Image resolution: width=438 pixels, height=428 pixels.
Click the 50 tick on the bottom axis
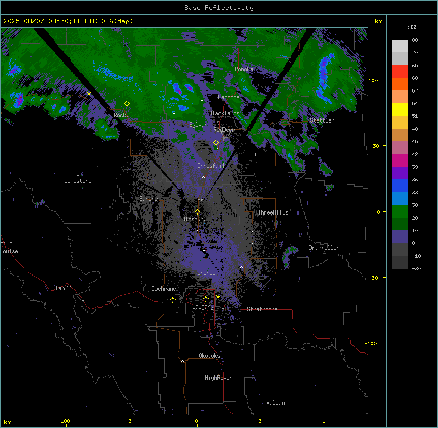coord(261,421)
